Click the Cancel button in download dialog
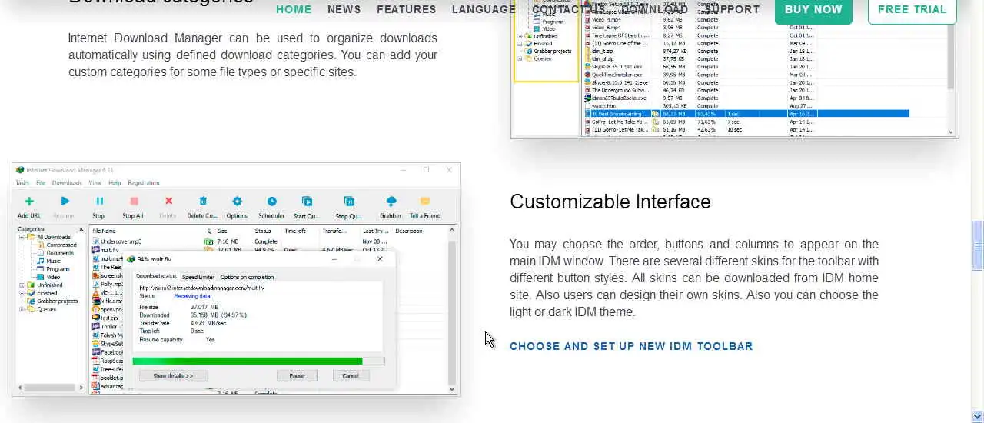This screenshot has width=984, height=423. click(351, 375)
